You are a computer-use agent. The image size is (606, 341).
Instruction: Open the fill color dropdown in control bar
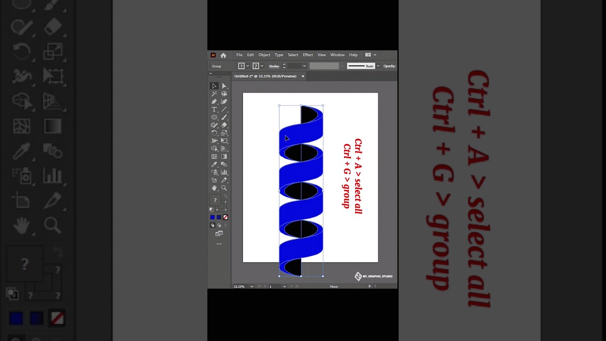pyautogui.click(x=248, y=66)
